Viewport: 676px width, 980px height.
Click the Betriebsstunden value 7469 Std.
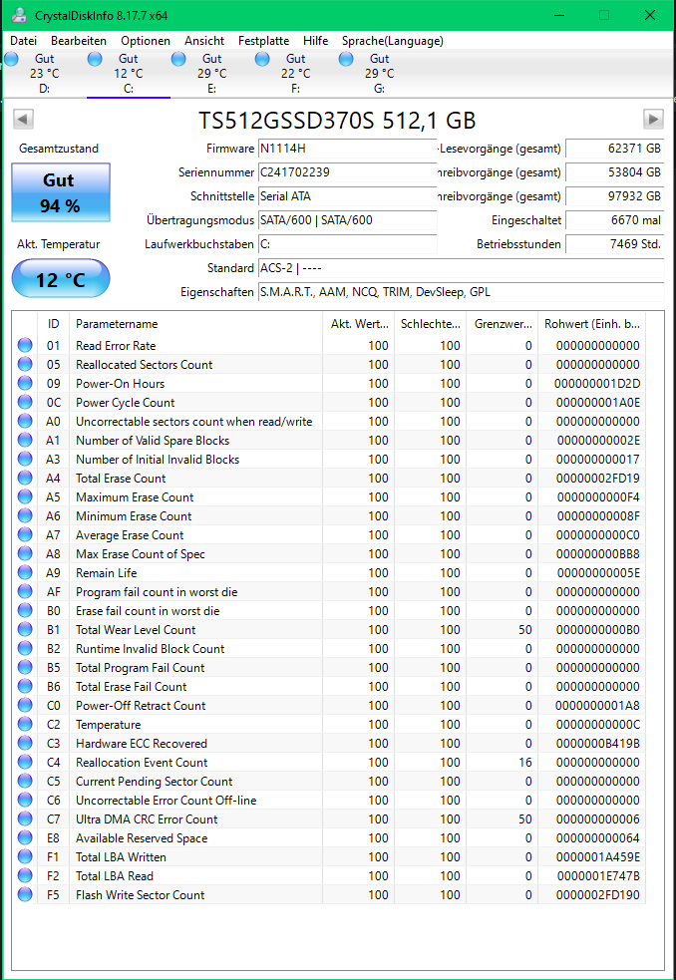tap(615, 243)
